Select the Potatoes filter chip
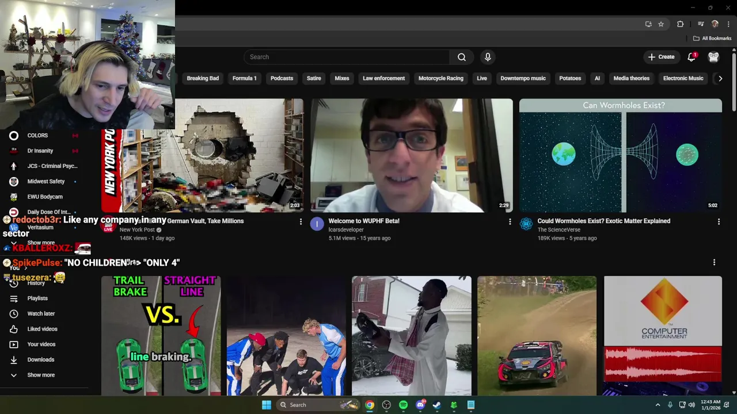This screenshot has width=737, height=414. (x=570, y=78)
